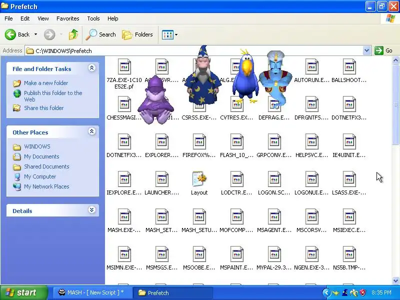
Task: Open My Documents from Other Places
Action: 41,156
